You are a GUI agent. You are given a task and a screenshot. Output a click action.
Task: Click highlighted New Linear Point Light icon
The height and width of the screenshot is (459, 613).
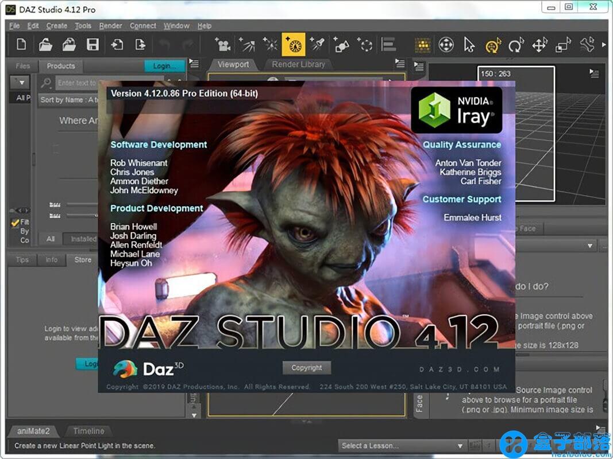coord(293,45)
